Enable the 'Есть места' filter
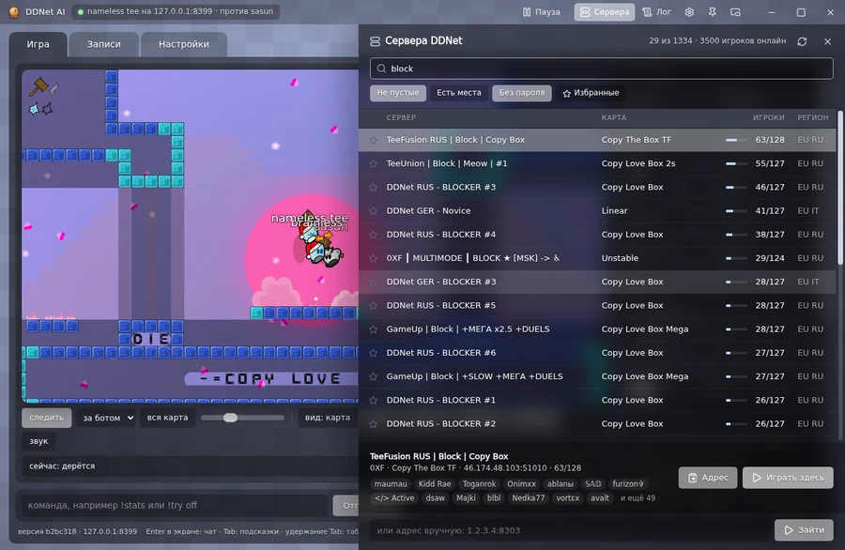The width and height of the screenshot is (845, 550). [458, 93]
